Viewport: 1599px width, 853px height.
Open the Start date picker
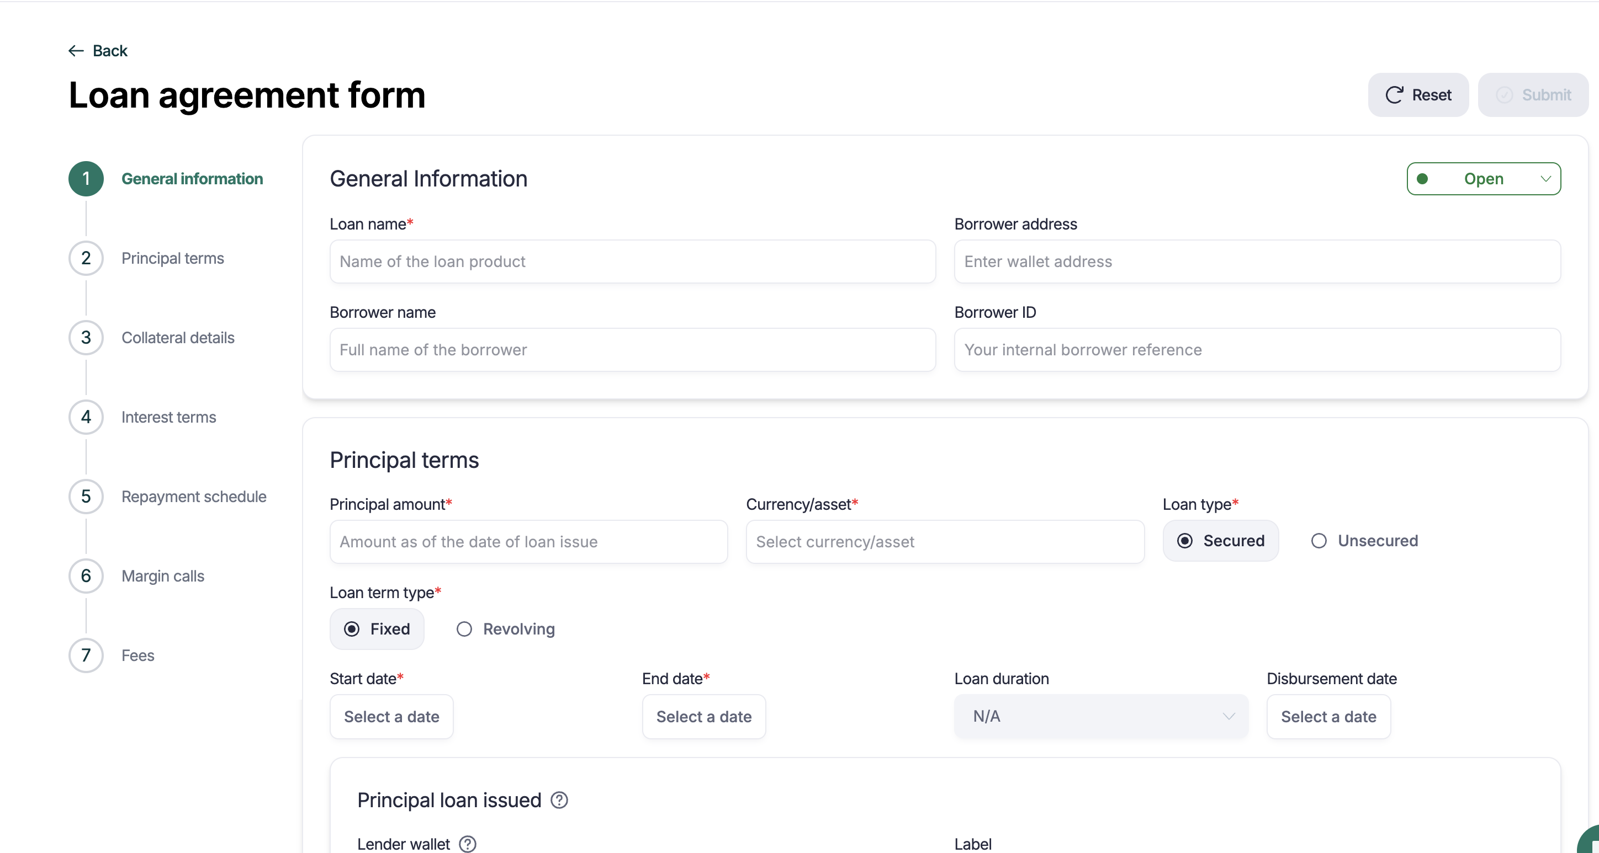[391, 717]
